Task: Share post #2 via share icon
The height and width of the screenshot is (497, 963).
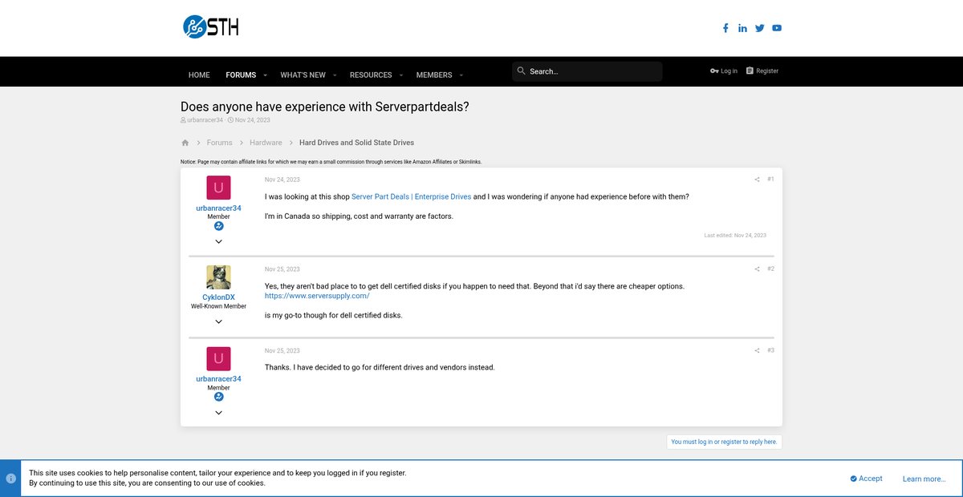Action: tap(757, 269)
